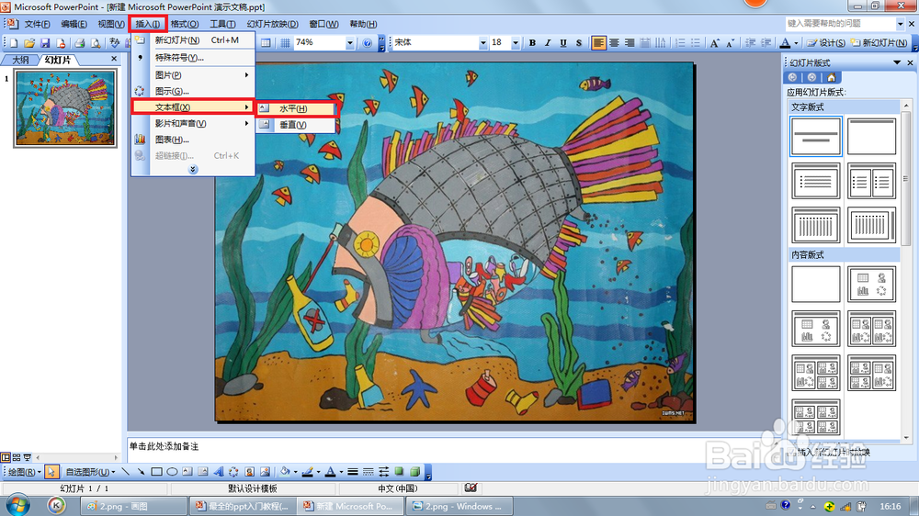
Task: Select the Arrow drawing tool
Action: coord(141,472)
